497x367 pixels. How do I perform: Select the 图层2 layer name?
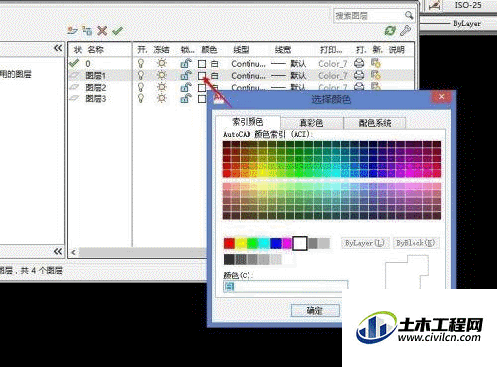tap(96, 88)
